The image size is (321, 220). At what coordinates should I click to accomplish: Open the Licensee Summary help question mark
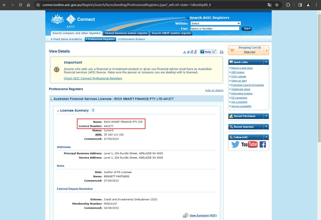93,111
